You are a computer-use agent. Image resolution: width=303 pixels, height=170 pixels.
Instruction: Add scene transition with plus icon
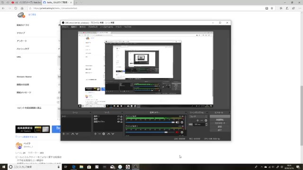197,120
